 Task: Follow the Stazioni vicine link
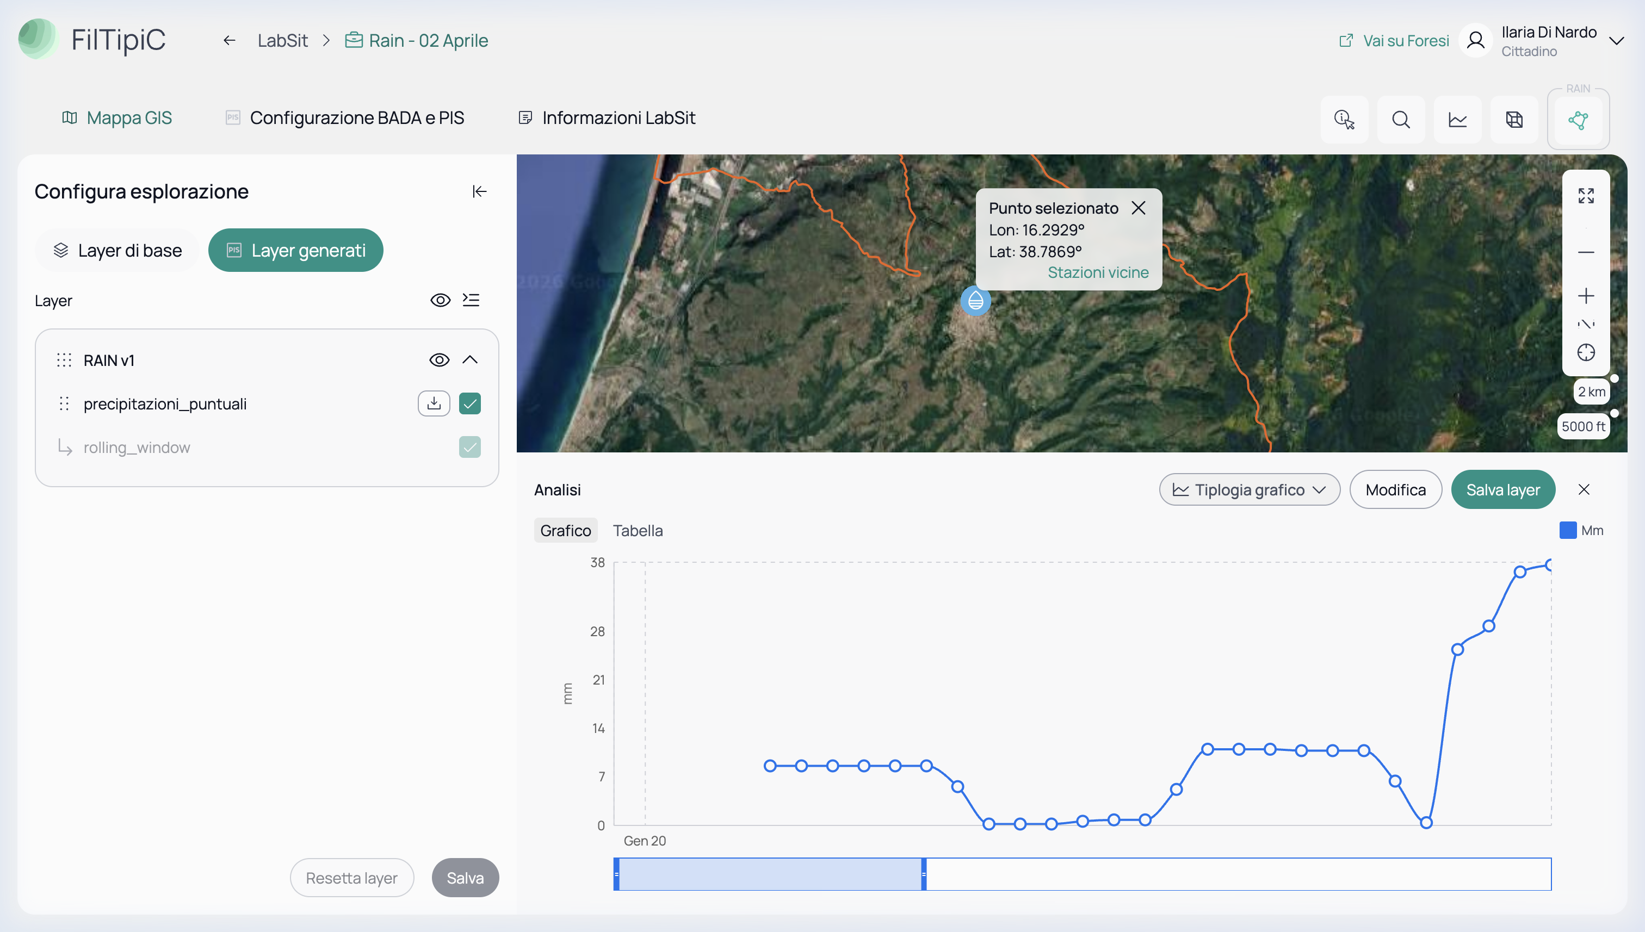click(x=1098, y=272)
